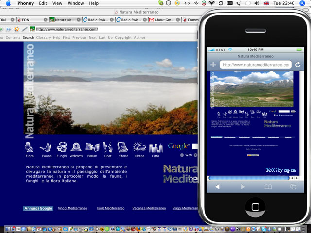Image resolution: width=311 pixels, height=233 pixels.
Task: Open the Webcams icon
Action: coord(76,147)
